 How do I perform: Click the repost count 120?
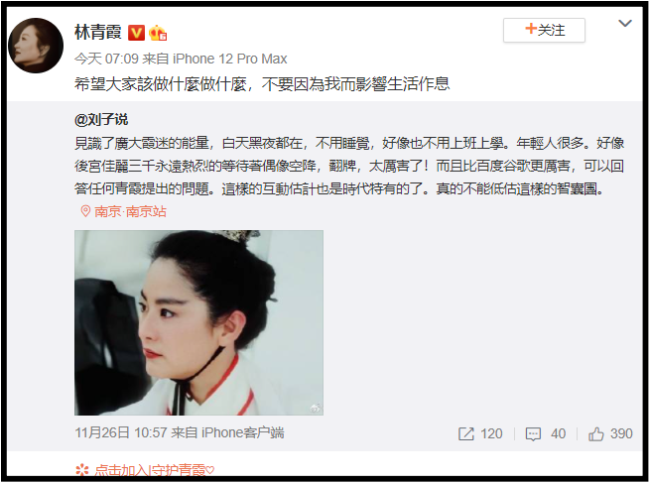click(x=491, y=433)
